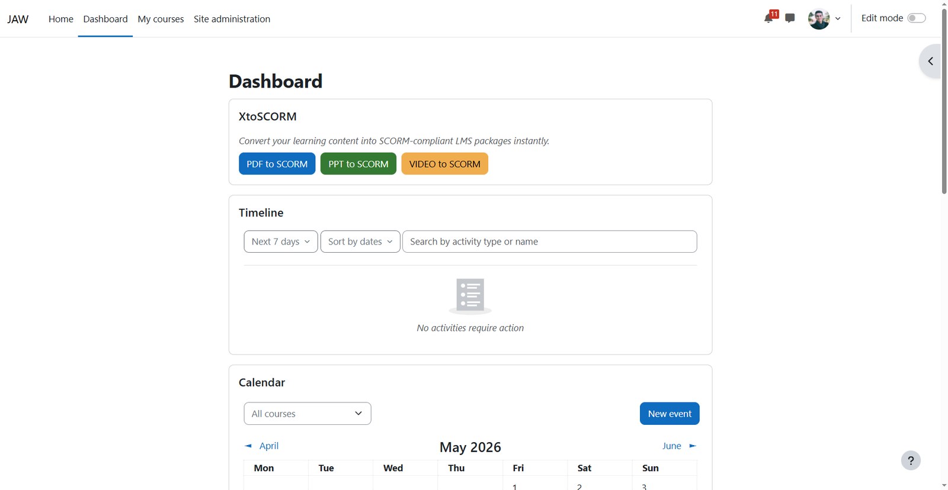The image size is (948, 490).
Task: Focus the activity search field
Action: (x=549, y=241)
